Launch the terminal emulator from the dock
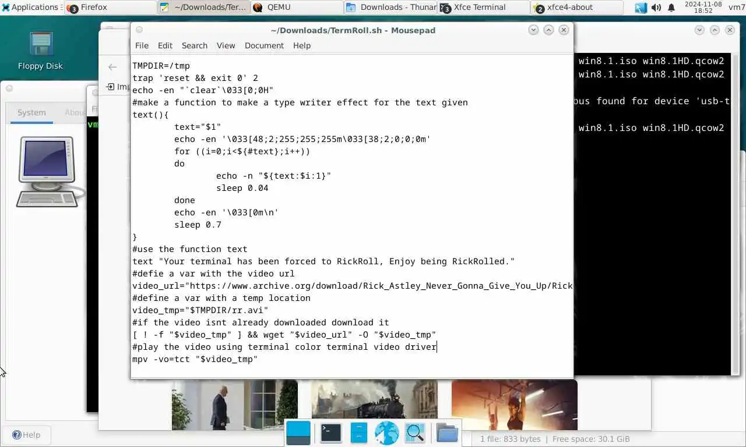The width and height of the screenshot is (746, 447). click(x=330, y=433)
